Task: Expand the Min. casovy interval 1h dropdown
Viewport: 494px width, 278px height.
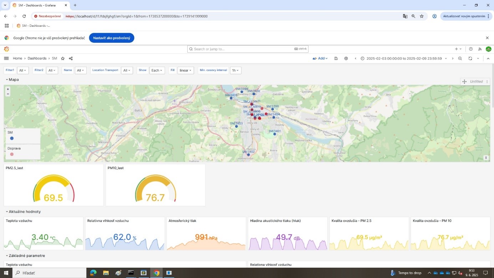Action: tap(235, 70)
